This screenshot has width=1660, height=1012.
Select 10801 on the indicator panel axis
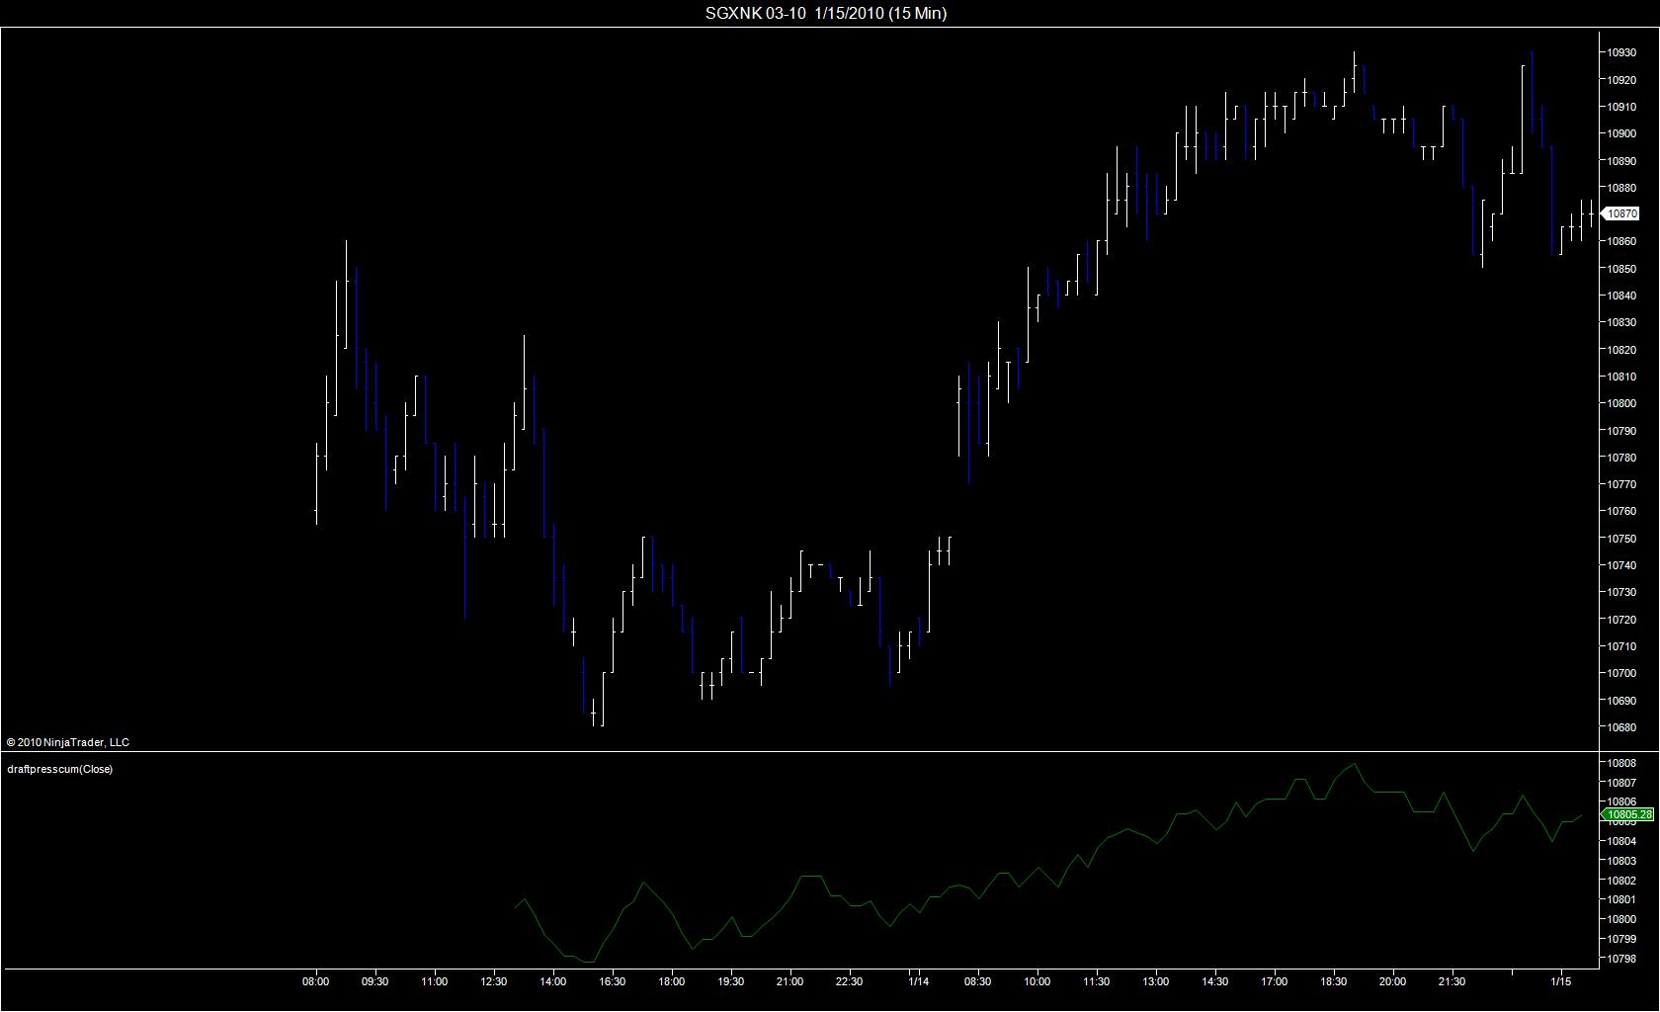(1621, 899)
